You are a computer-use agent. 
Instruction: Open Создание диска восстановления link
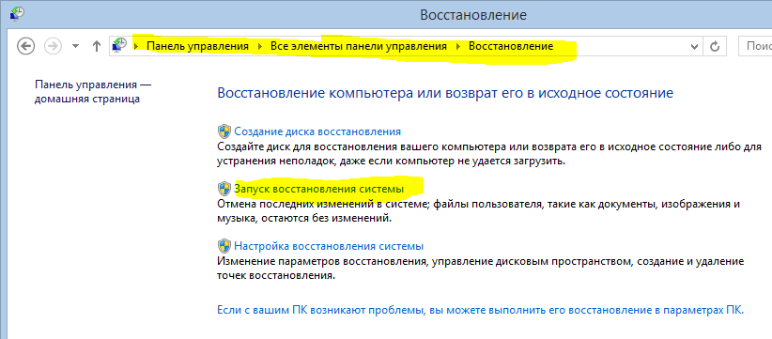pyautogui.click(x=317, y=131)
